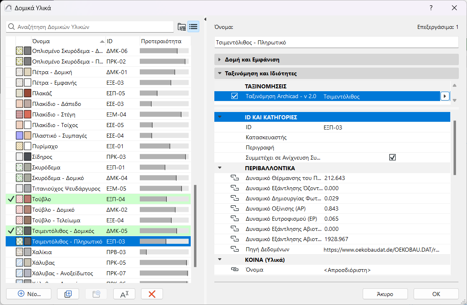Collapse the Ταξινόμηση και Ιδιότητες section
The height and width of the screenshot is (305, 467).
pos(220,73)
